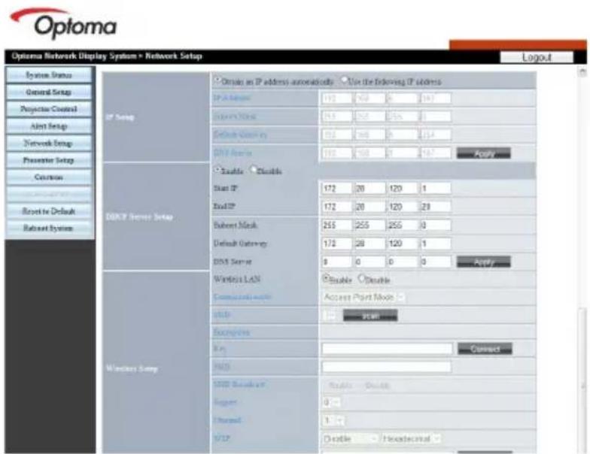Click first octet of End IP
590x454 pixels.
(x=336, y=207)
